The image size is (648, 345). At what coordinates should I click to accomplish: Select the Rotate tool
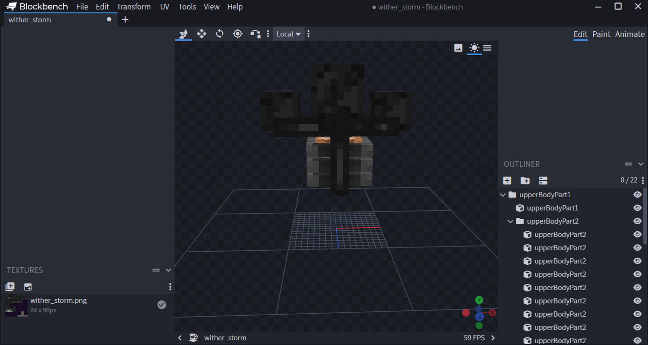click(219, 34)
